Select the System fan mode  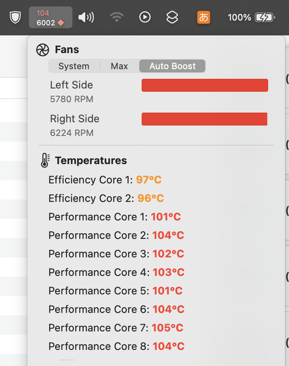(74, 66)
